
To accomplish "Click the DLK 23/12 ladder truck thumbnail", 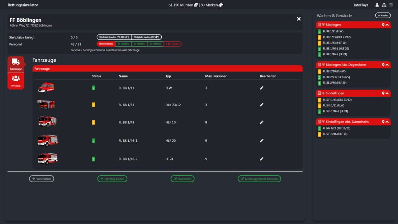I will [46, 104].
